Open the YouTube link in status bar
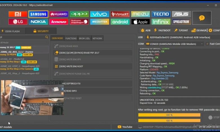The image size is (220, 132). 125,127
